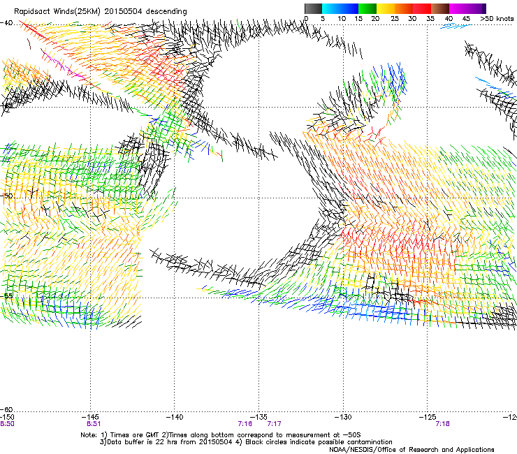The image size is (517, 454).
Task: Click the 'Data buffer is 22 hrs' note line
Action: pyautogui.click(x=246, y=442)
